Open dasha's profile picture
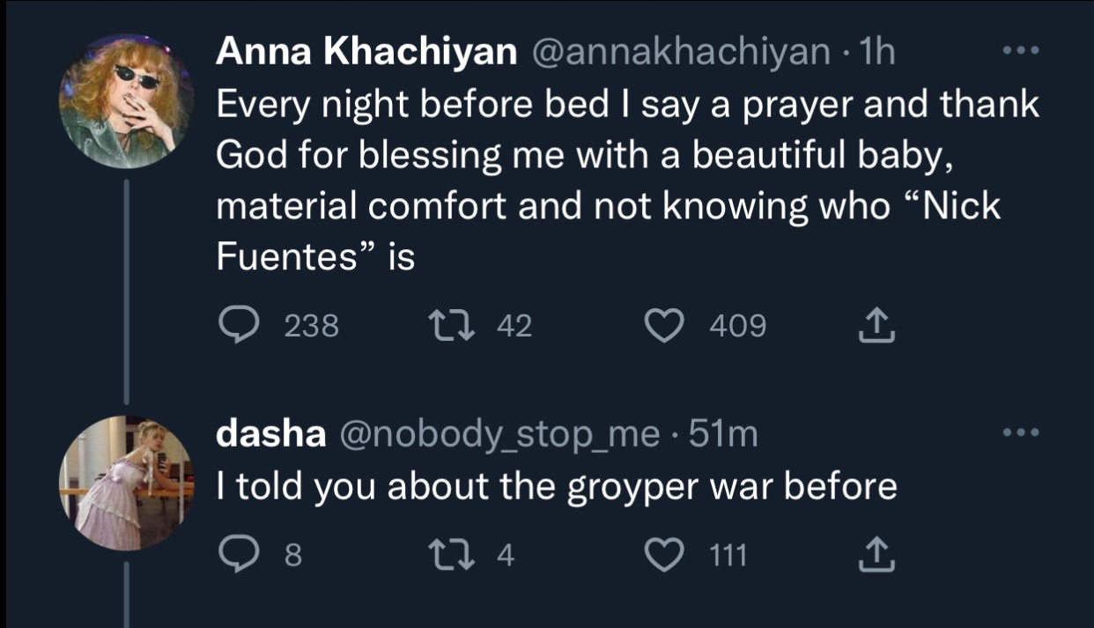The height and width of the screenshot is (628, 1094). 127,483
